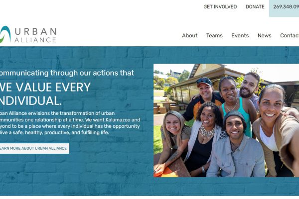299x199 pixels.
Task: Navigate to the Events page
Action: 240,35
